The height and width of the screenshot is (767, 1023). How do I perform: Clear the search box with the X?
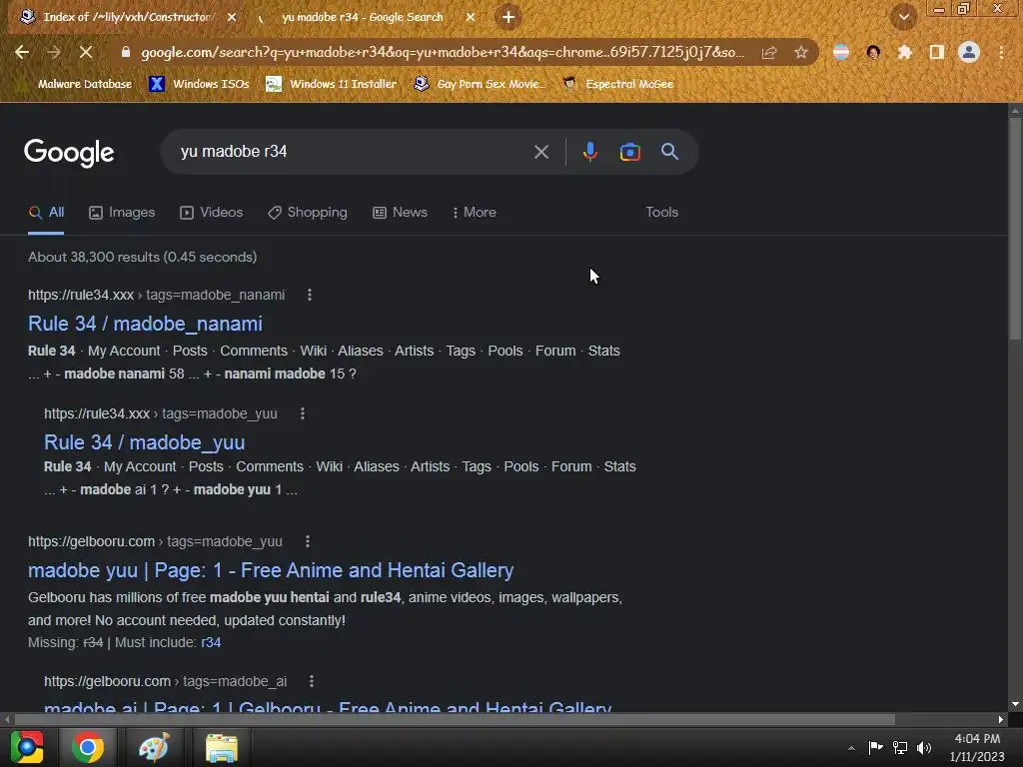[540, 152]
